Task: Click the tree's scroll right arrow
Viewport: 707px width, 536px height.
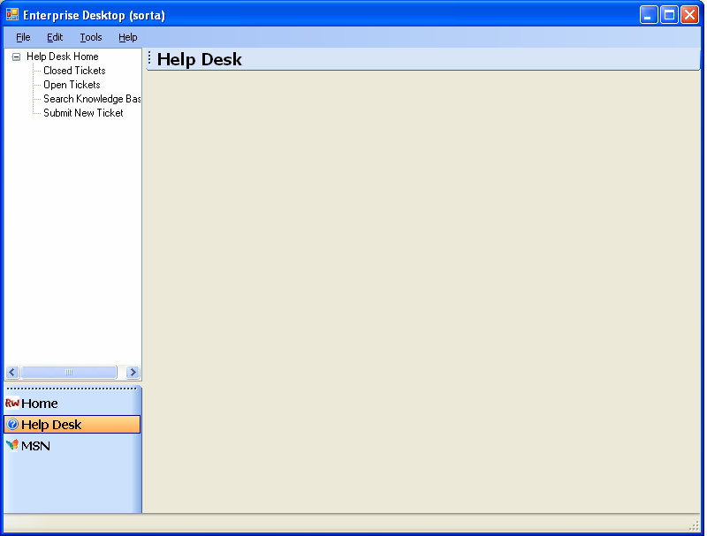Action: (133, 373)
